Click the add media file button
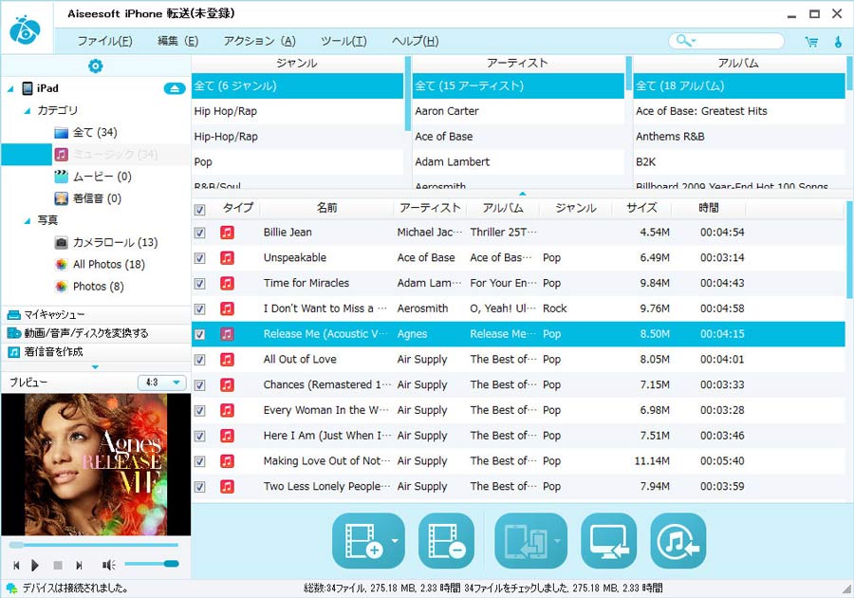This screenshot has width=854, height=598. pyautogui.click(x=362, y=541)
